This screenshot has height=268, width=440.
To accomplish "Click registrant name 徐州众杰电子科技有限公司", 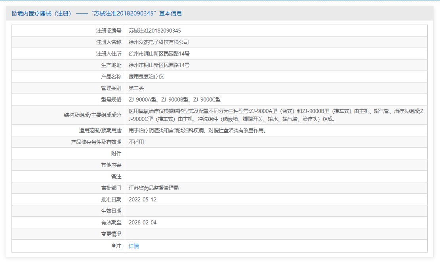I will [159, 42].
